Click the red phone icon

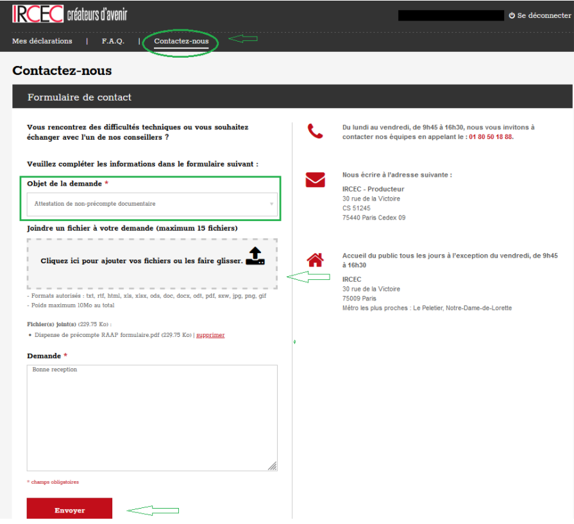pyautogui.click(x=315, y=131)
